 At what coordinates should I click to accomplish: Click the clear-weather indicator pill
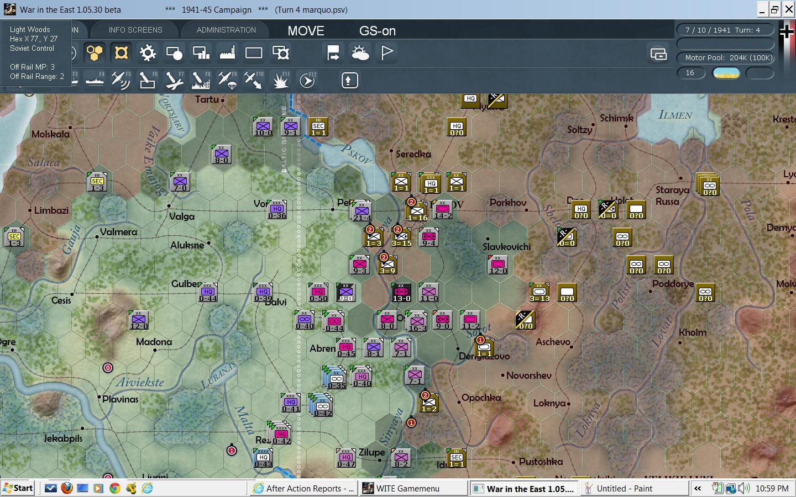(x=726, y=73)
